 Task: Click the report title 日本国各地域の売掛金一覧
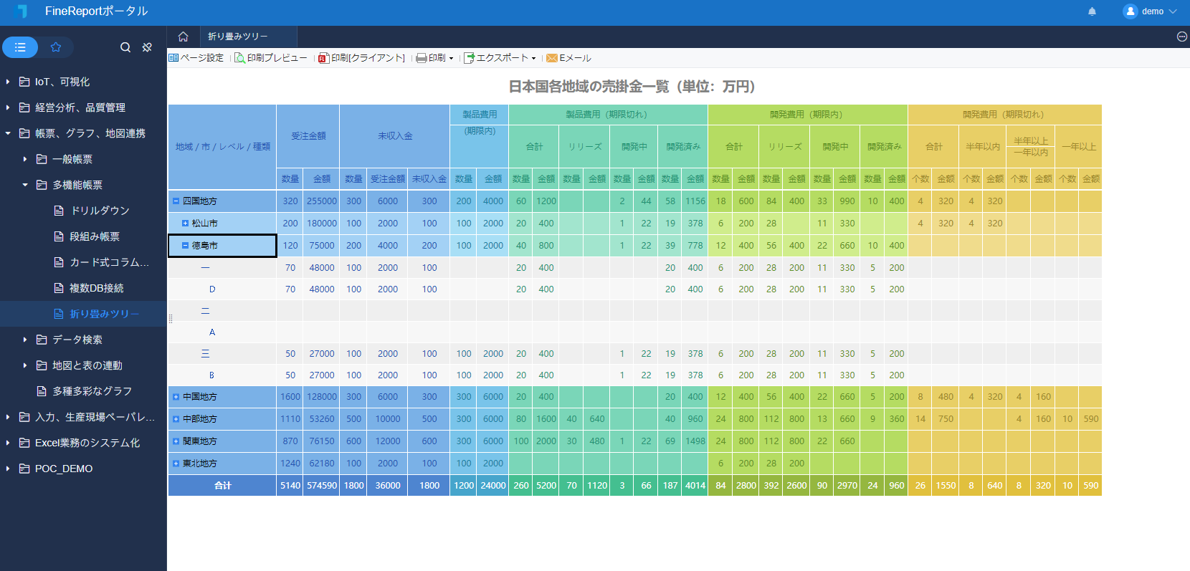click(631, 87)
